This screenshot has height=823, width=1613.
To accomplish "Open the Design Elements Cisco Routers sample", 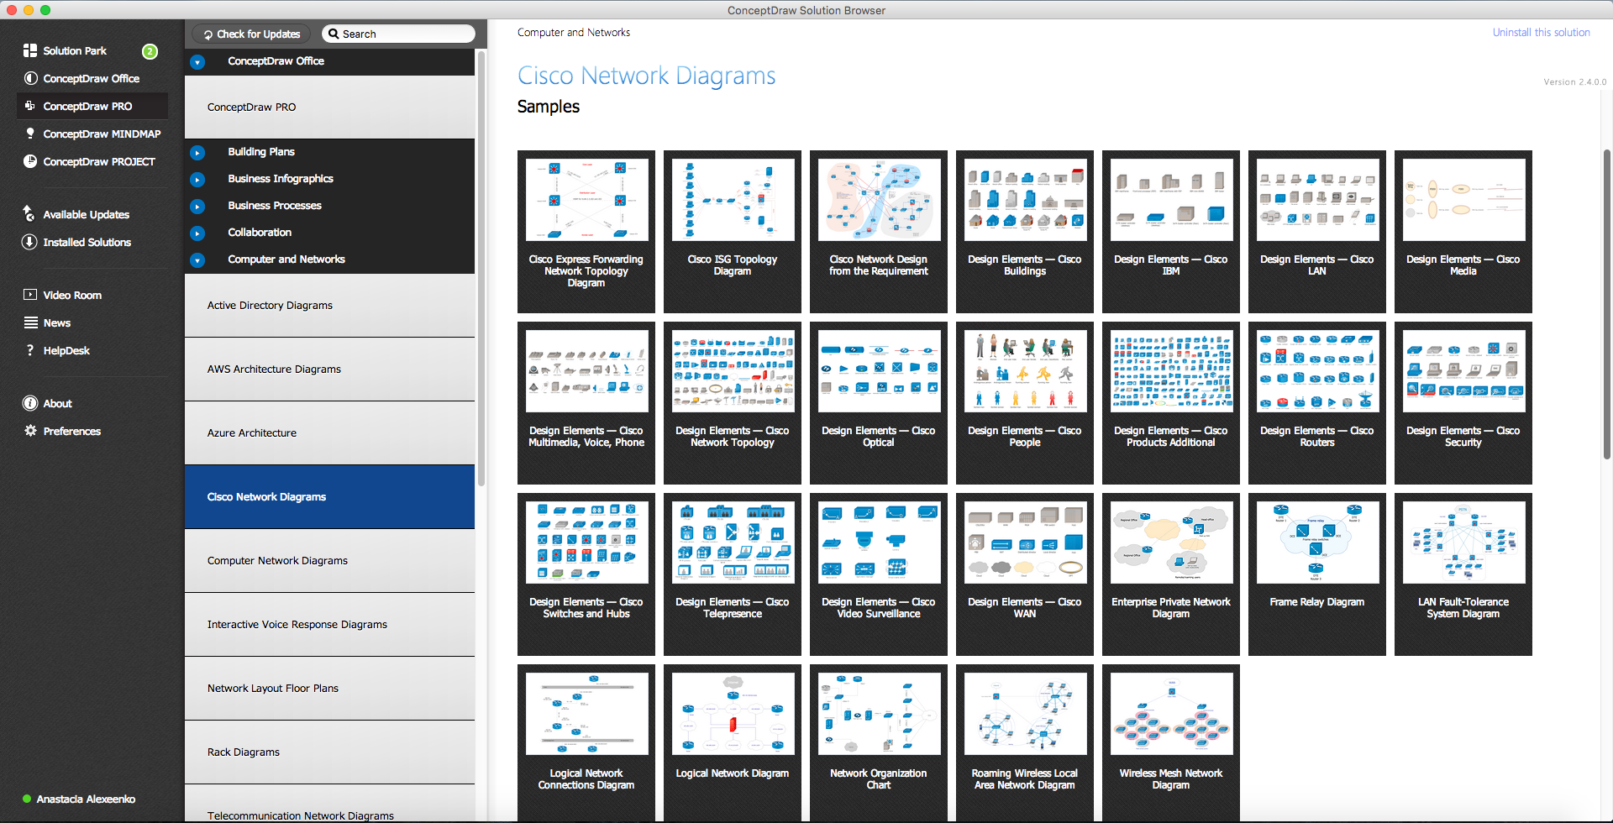I will (x=1317, y=403).
